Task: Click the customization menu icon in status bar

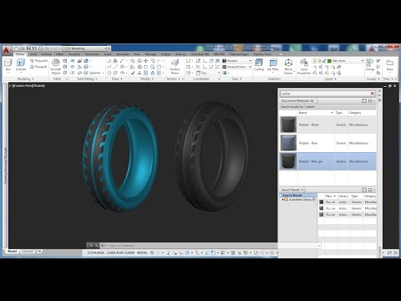Action: (x=396, y=253)
